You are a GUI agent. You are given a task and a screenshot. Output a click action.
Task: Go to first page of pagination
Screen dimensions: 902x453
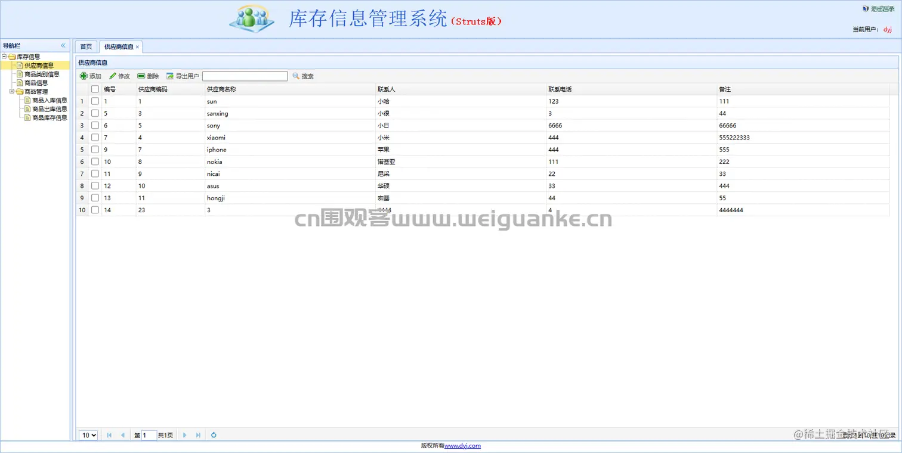click(x=109, y=435)
